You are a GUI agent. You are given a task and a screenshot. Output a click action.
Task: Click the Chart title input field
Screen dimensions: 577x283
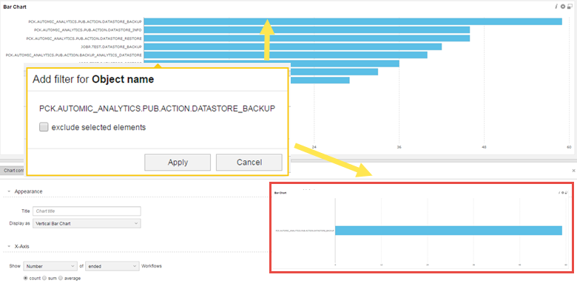point(87,211)
